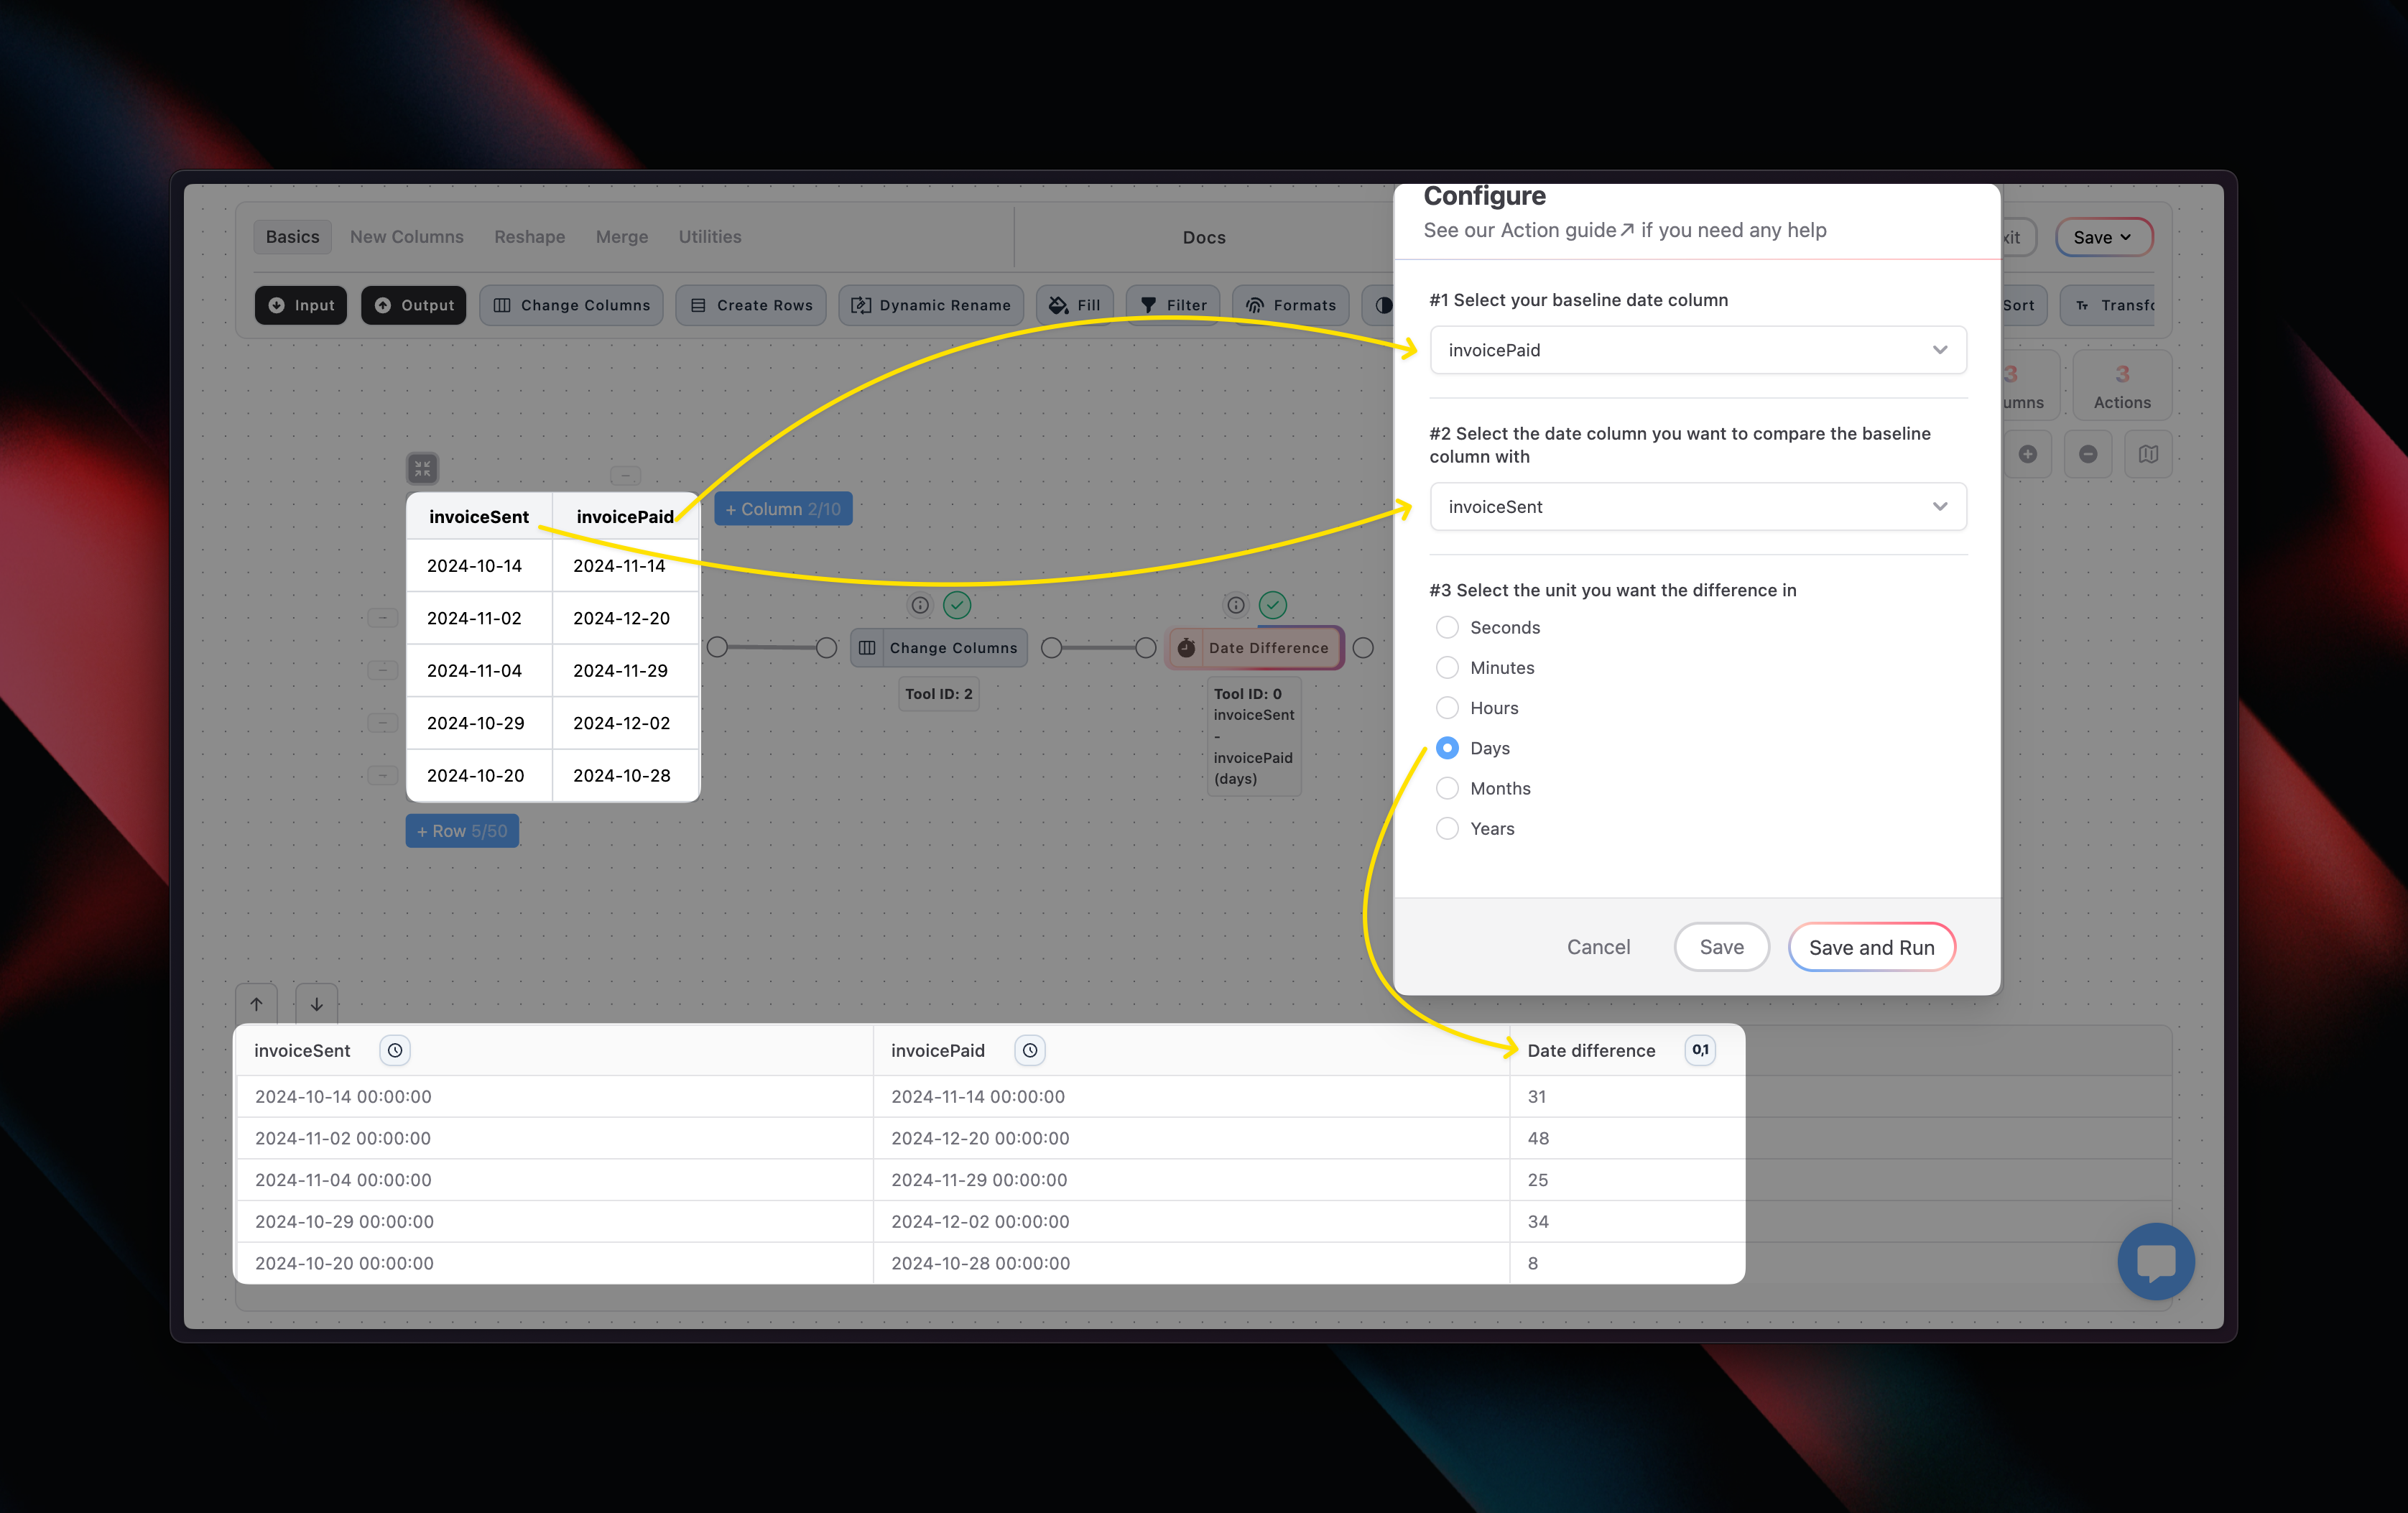
Task: Click the map icon in the canvas controls
Action: [2148, 454]
